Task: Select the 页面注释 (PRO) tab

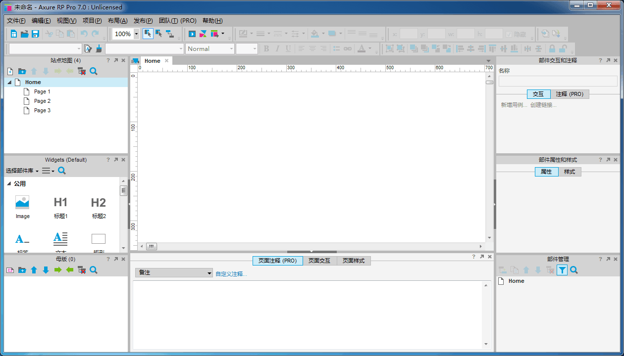Action: pos(277,261)
